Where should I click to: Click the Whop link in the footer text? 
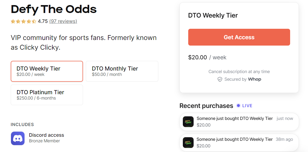click(x=255, y=79)
